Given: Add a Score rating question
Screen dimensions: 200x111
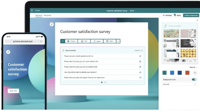Looking at the screenshot, I should pyautogui.click(x=97, y=41).
